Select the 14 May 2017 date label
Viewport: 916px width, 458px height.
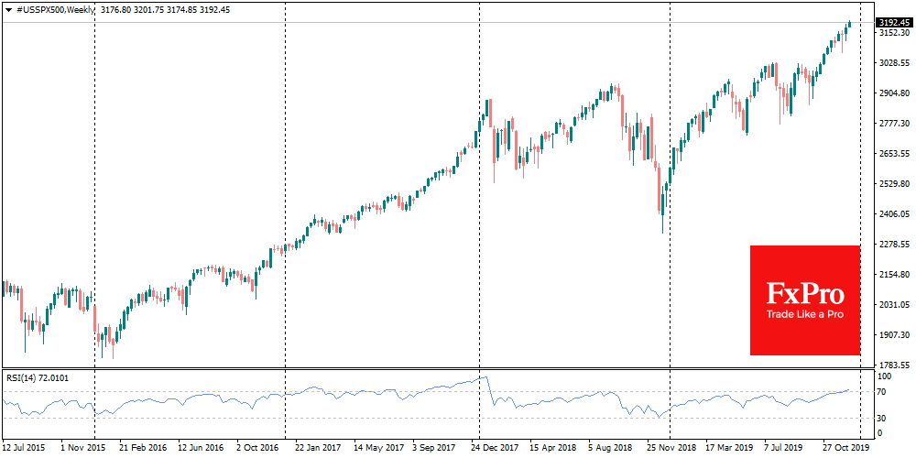point(376,449)
